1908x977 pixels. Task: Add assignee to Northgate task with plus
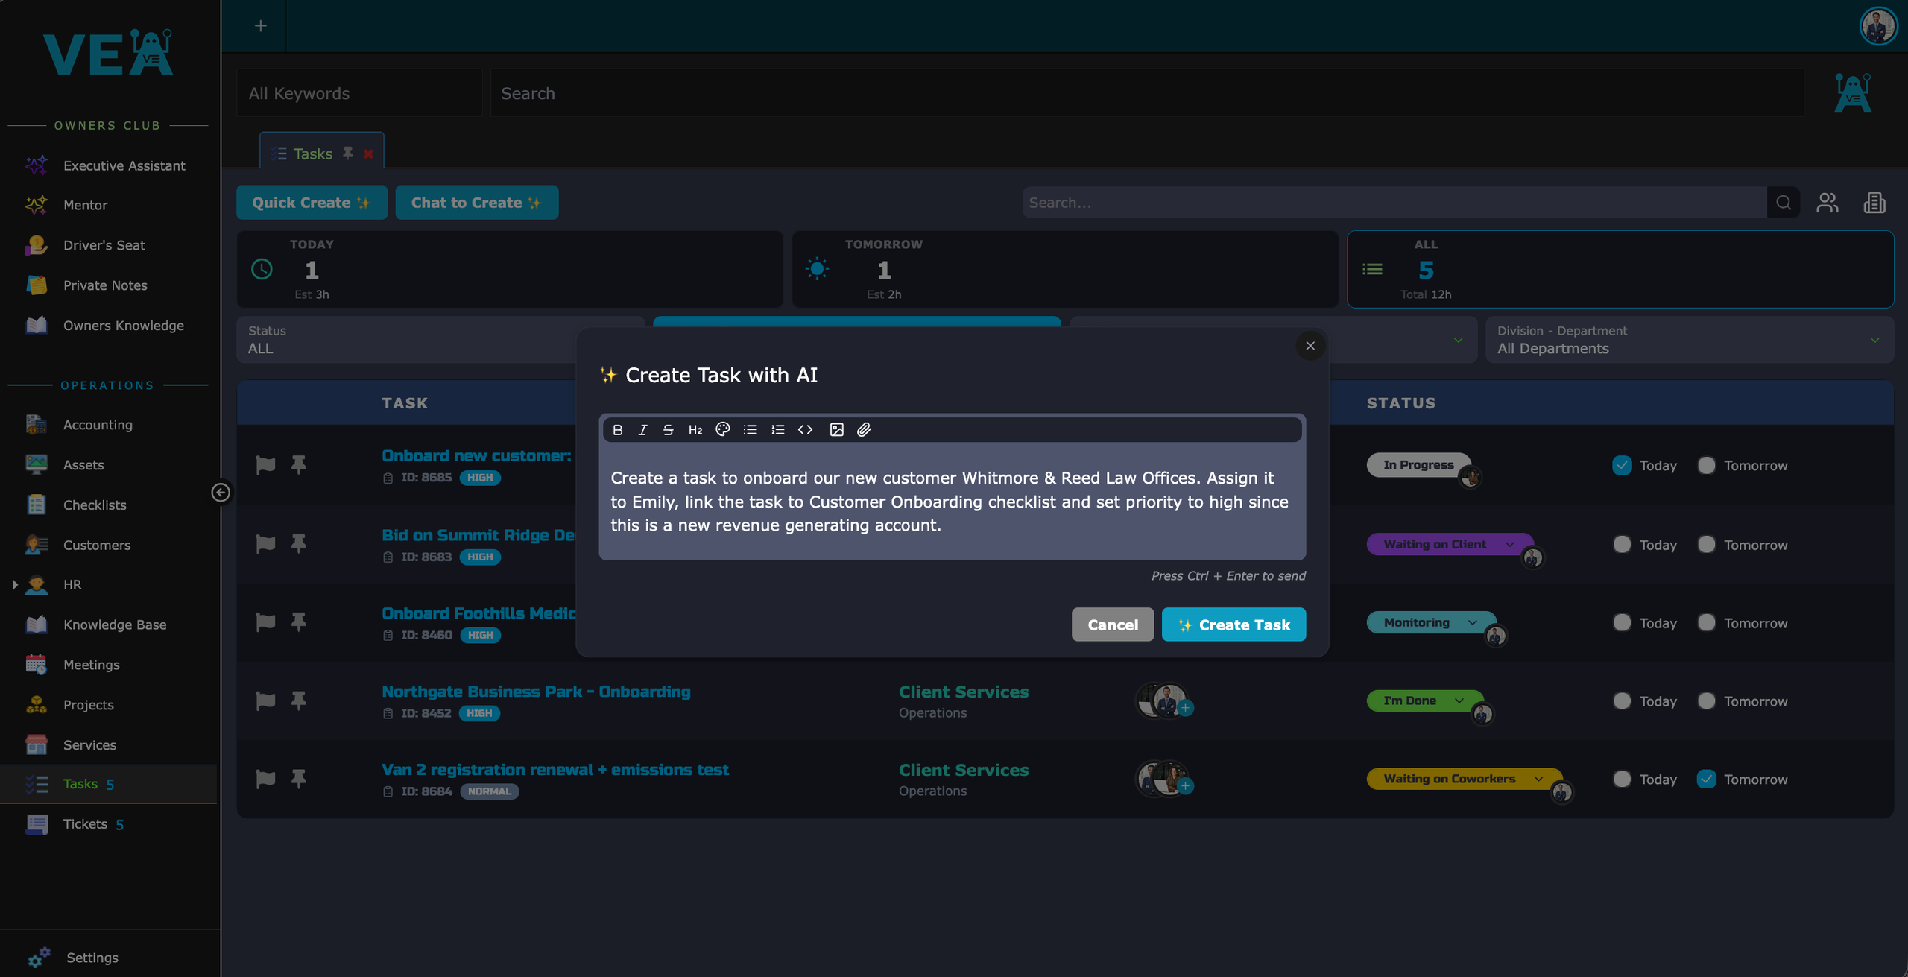[1185, 708]
